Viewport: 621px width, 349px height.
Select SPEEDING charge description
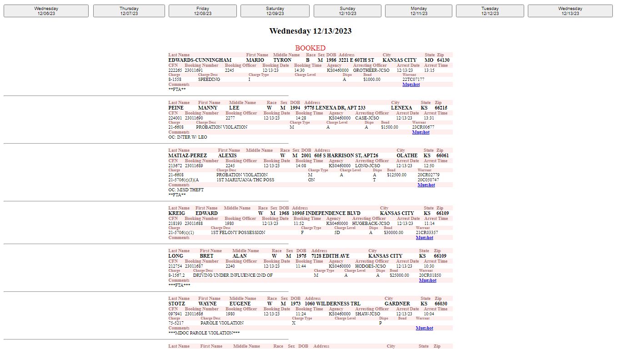209,80
